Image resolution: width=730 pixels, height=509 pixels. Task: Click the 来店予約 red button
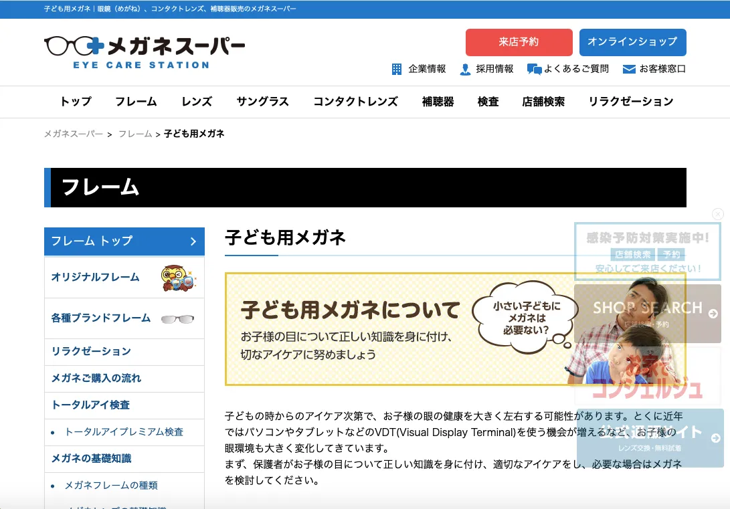519,42
